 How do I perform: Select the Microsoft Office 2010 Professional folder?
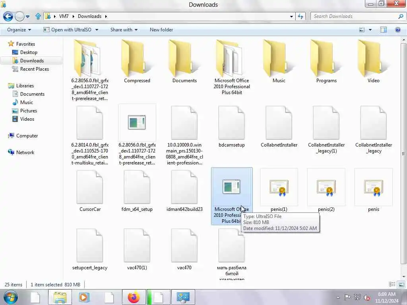point(232,67)
